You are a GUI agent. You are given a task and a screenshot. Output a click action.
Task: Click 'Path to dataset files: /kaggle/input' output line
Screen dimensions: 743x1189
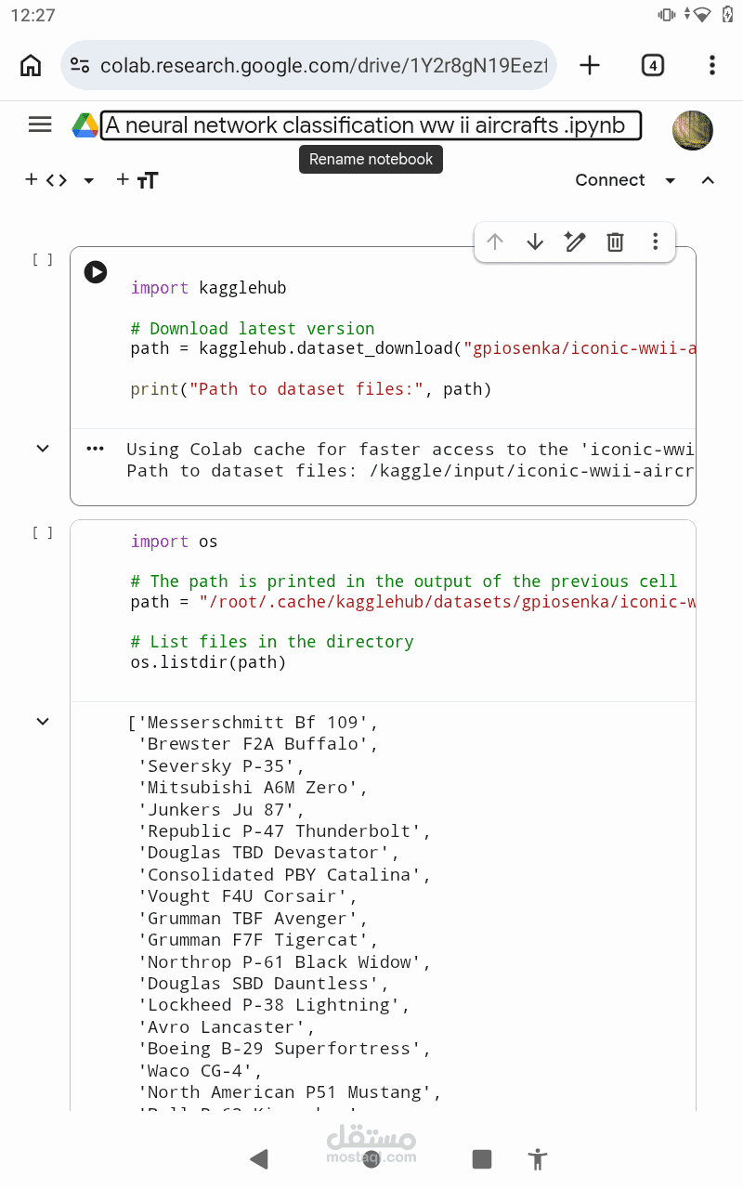click(x=411, y=471)
